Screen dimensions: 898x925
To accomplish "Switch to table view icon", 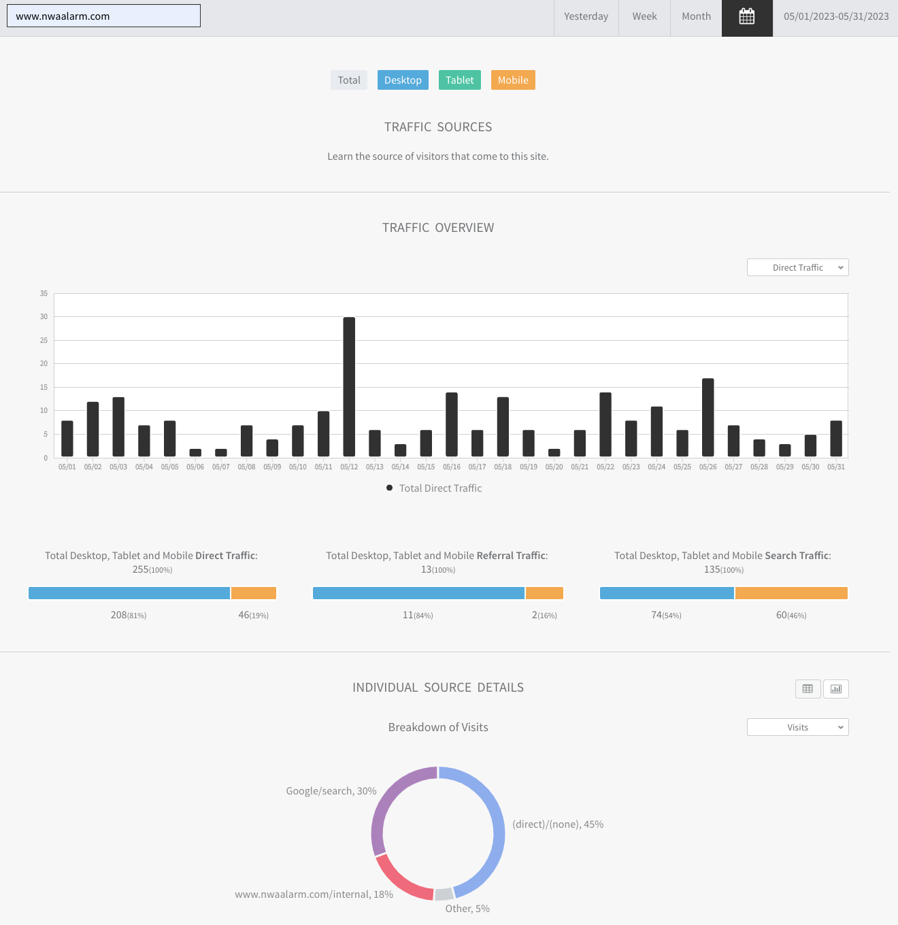I will (x=808, y=689).
